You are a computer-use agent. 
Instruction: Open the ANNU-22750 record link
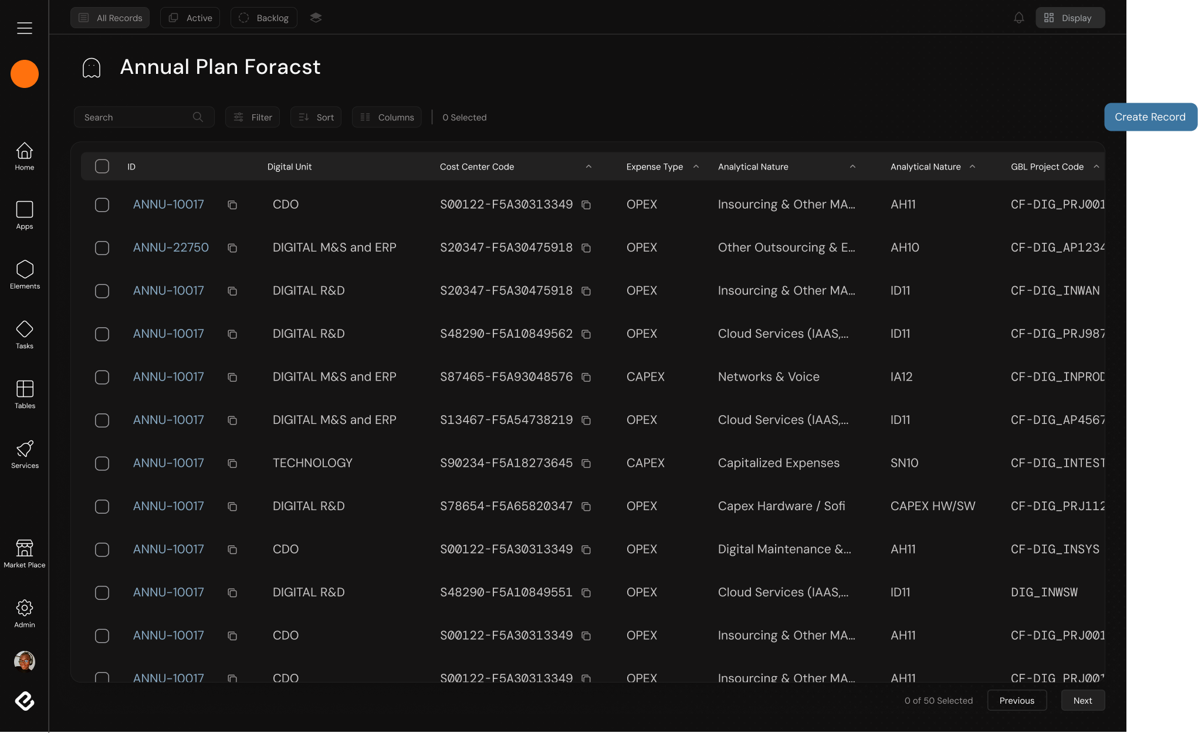click(x=171, y=247)
